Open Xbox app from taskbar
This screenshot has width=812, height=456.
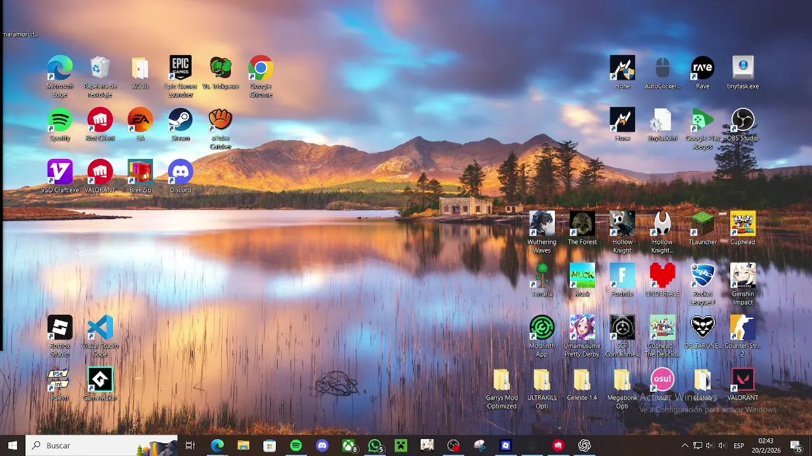(x=349, y=446)
